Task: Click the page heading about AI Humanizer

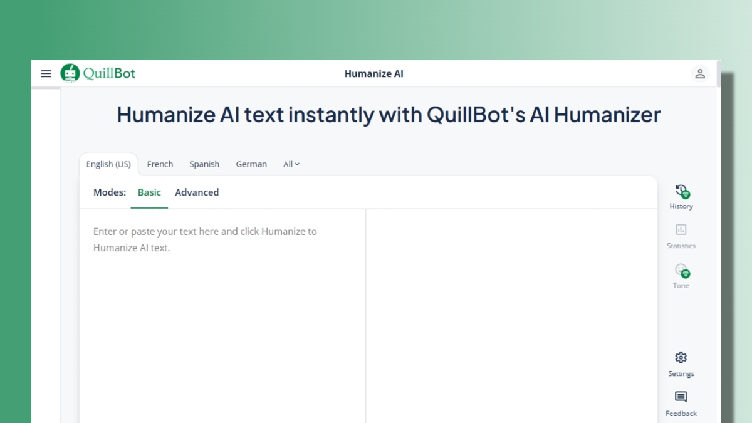Action: pos(387,115)
